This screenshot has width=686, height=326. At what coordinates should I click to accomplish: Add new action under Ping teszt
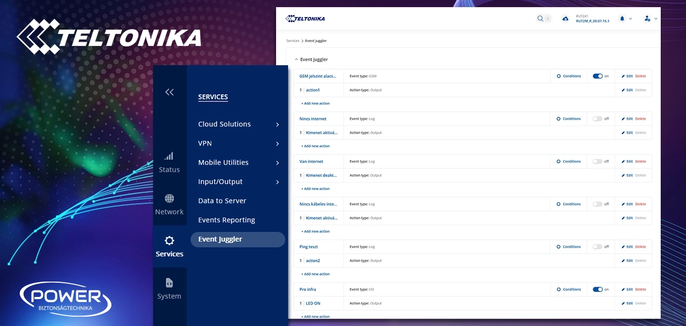[316, 274]
